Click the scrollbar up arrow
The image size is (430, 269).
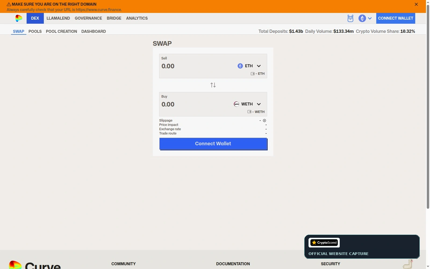click(428, 2)
